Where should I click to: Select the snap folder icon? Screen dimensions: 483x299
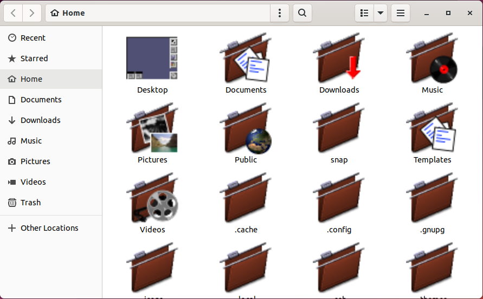pyautogui.click(x=339, y=128)
